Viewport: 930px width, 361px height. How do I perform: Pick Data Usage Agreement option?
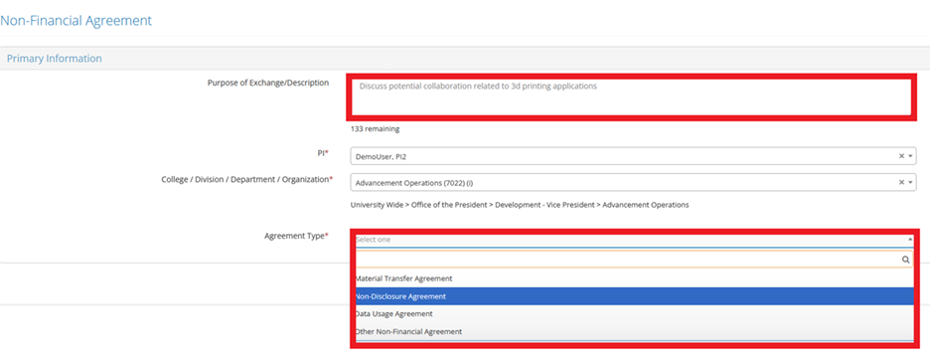[634, 313]
